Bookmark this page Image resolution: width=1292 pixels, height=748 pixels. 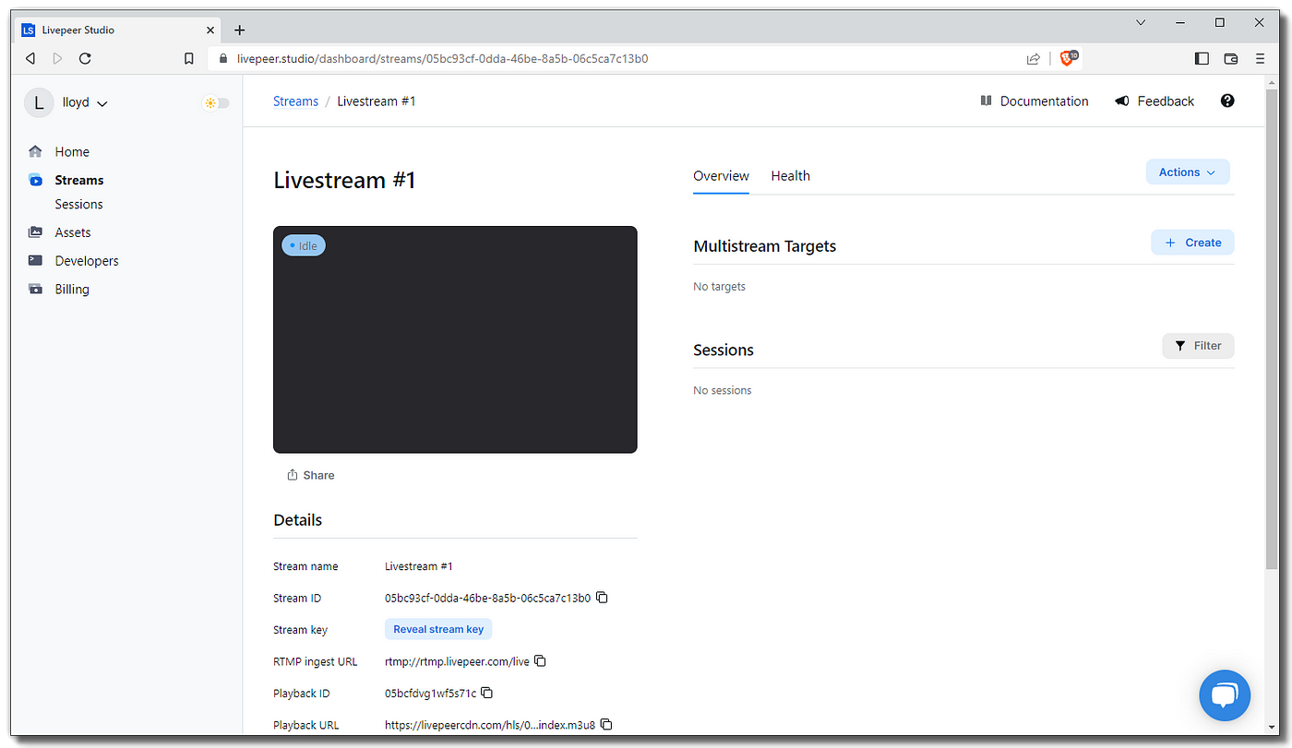tap(189, 58)
